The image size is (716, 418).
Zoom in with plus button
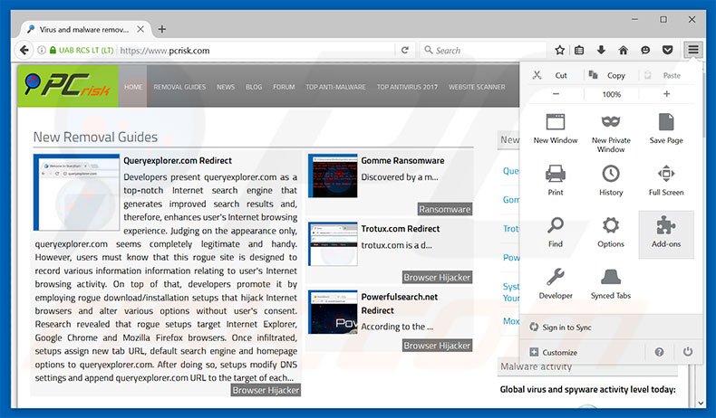[x=666, y=94]
